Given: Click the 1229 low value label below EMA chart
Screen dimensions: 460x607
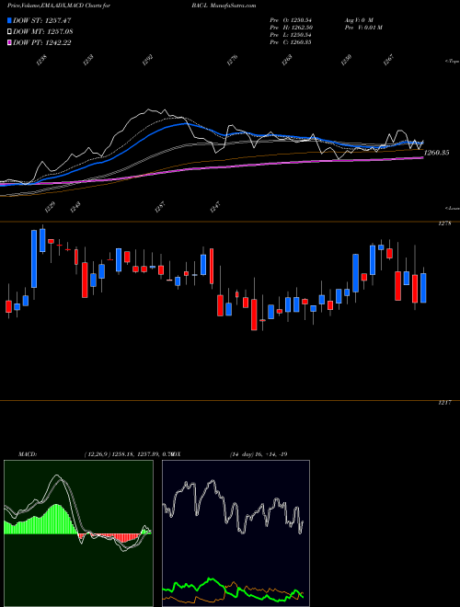Looking at the screenshot, I should point(51,207).
